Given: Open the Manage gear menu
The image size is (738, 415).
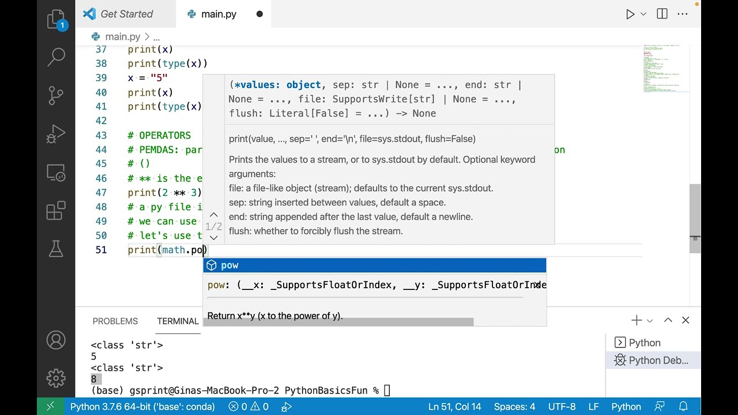Looking at the screenshot, I should pyautogui.click(x=56, y=378).
